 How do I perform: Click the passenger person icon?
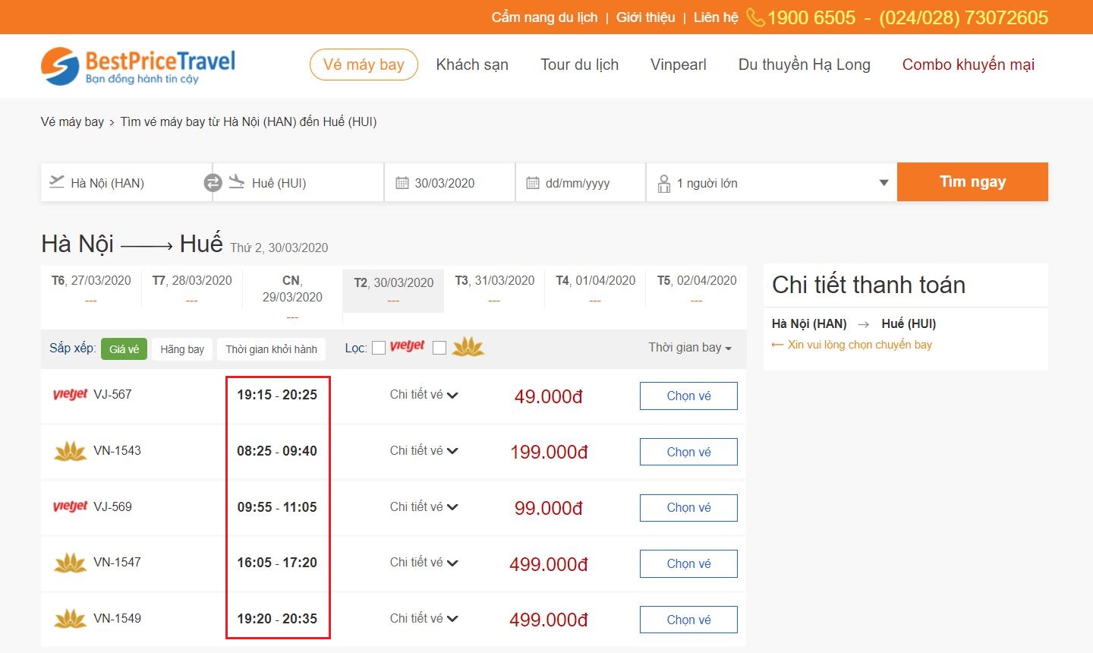(664, 184)
